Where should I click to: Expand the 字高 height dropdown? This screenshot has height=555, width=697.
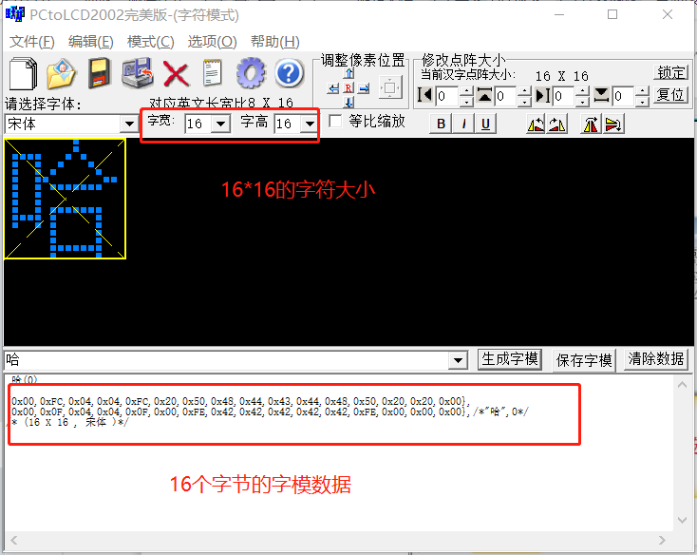point(310,124)
